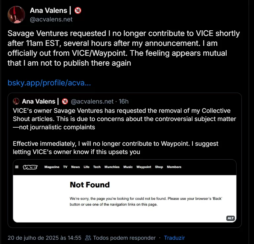Click the 18+ badge beside the main author name
The image size is (254, 244).
(x=78, y=11)
